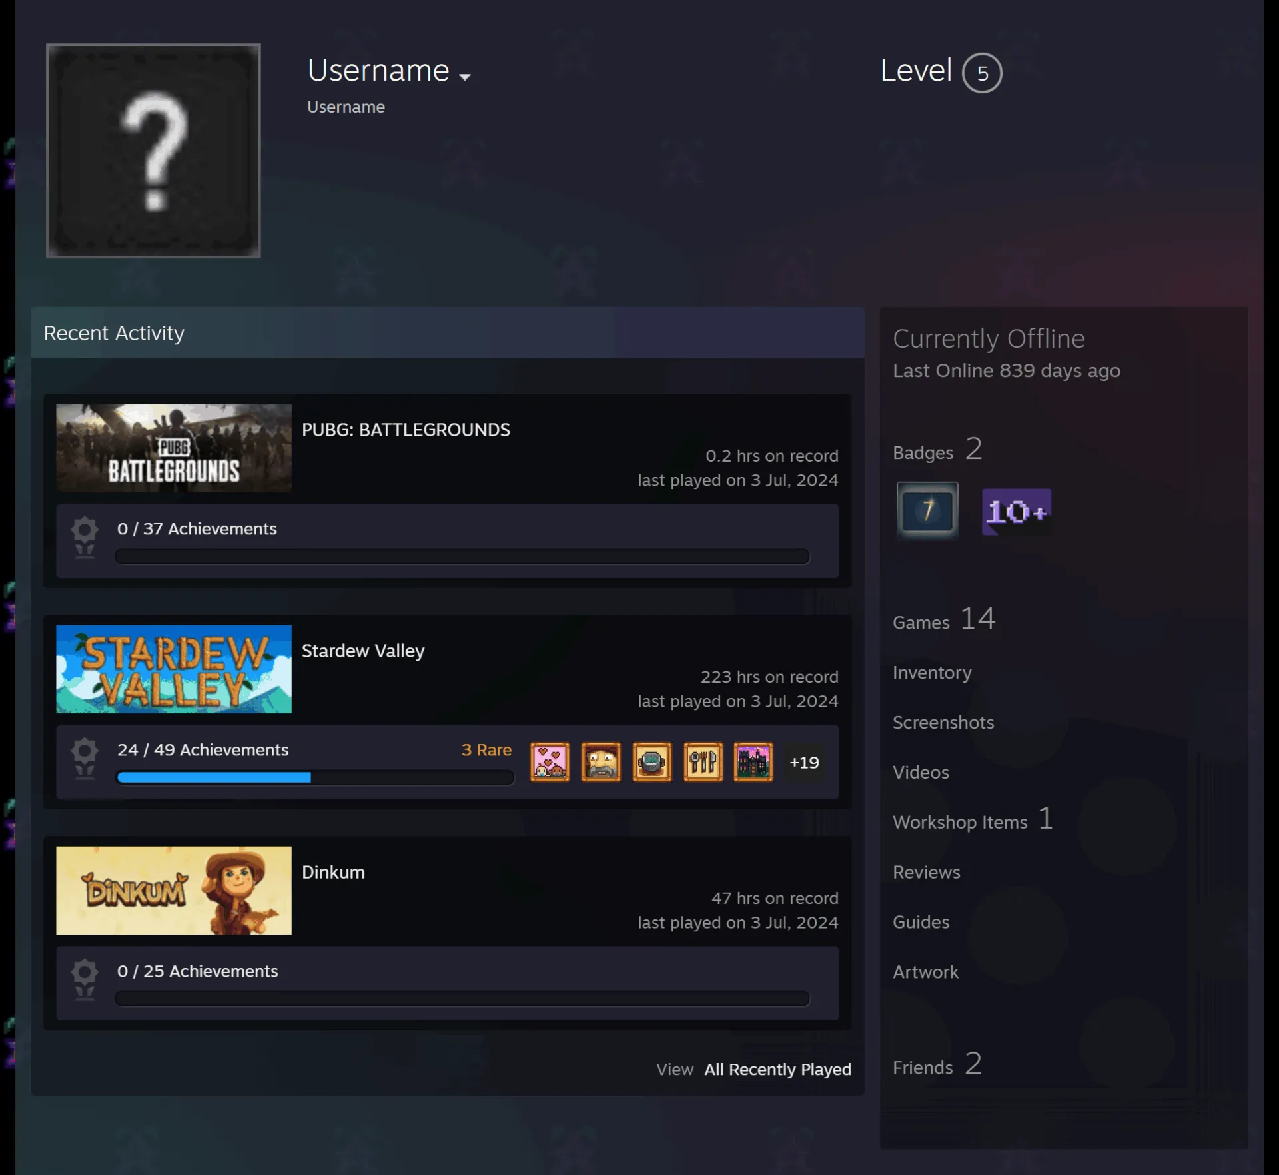Open the years of service 7 badge
Screen dimensions: 1279x1175
click(x=927, y=510)
